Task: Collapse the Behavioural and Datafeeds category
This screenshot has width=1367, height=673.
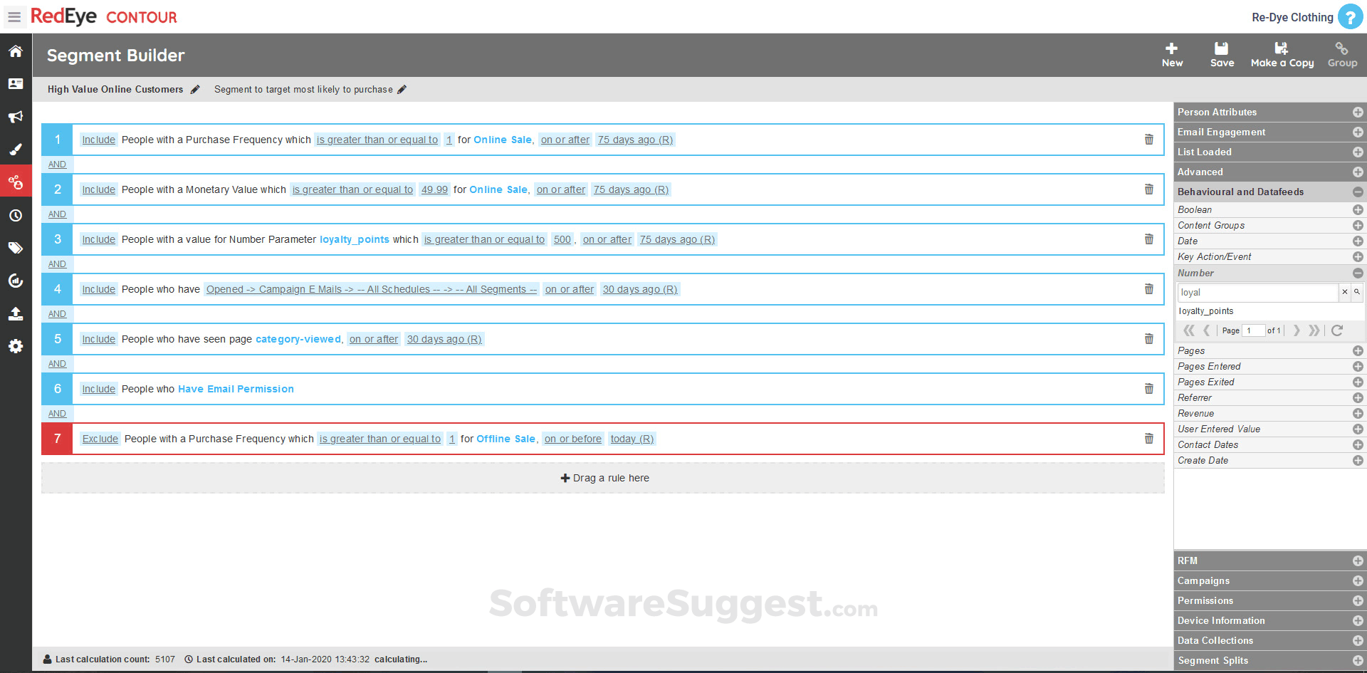Action: coord(1358,192)
